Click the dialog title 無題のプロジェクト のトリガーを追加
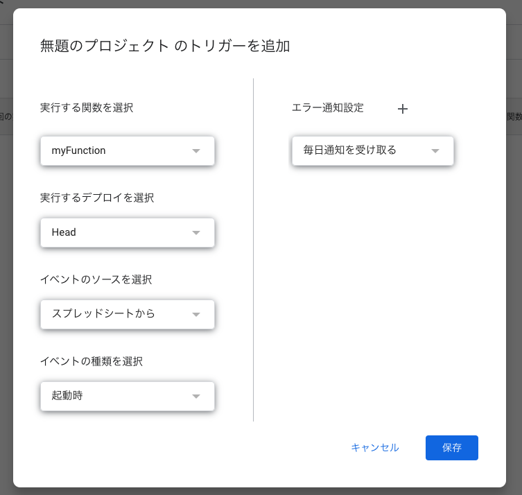 point(165,46)
